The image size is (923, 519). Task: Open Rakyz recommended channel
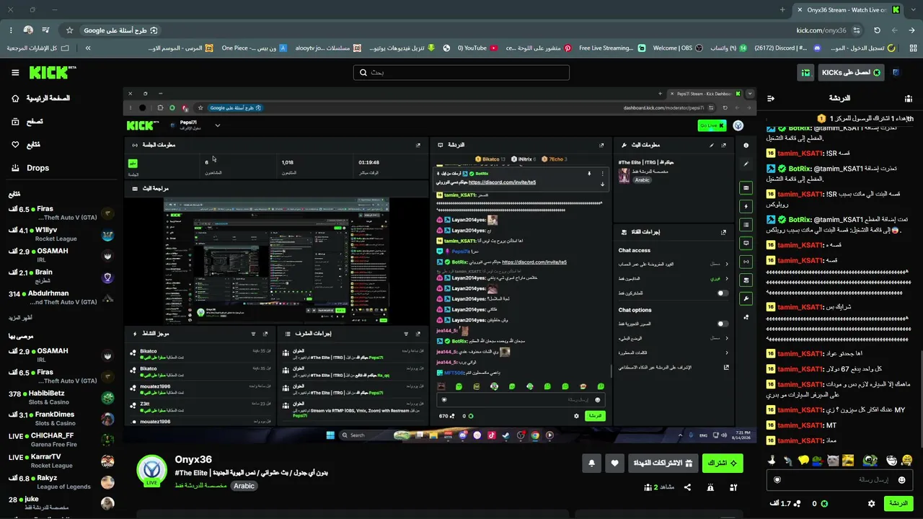[x=61, y=482]
